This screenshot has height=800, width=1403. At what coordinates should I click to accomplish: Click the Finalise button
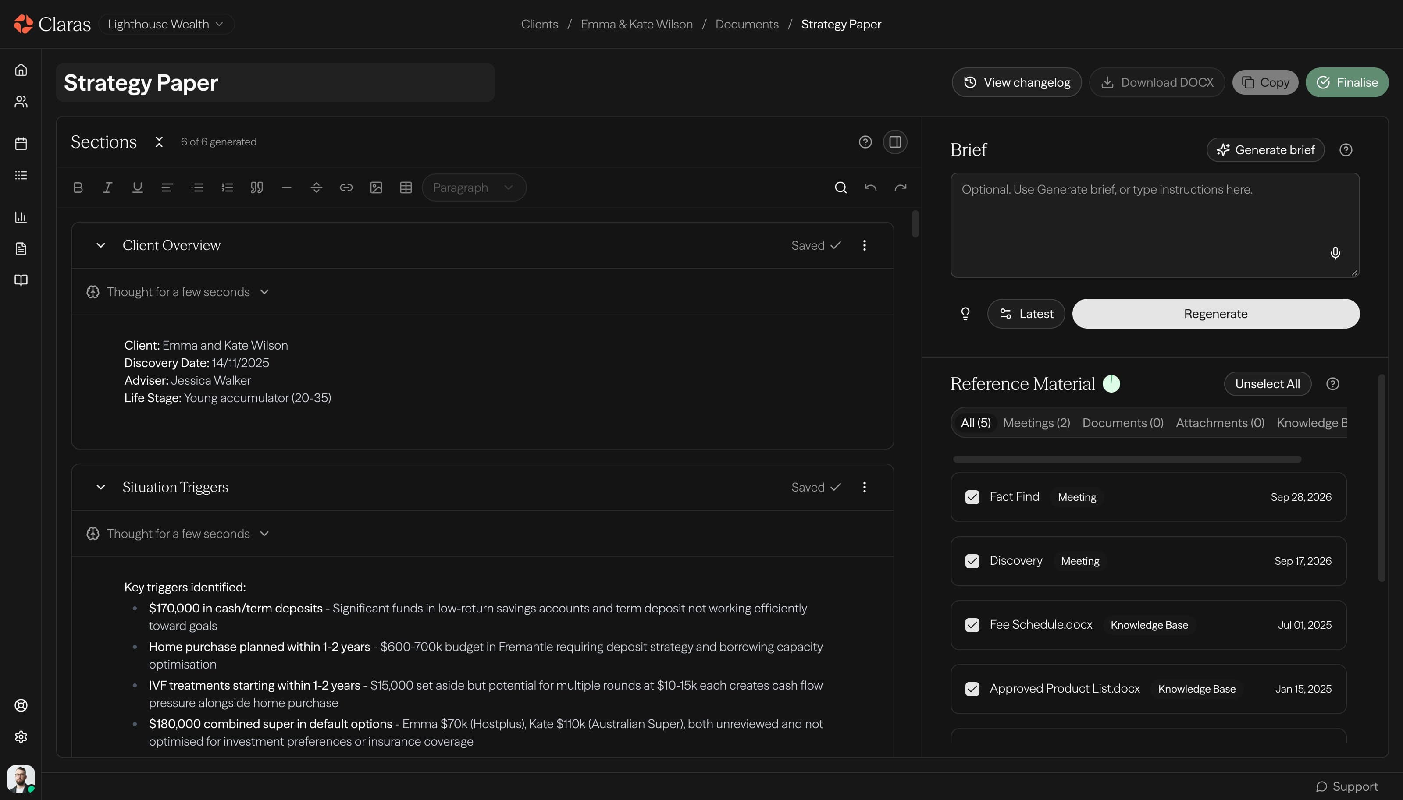click(x=1347, y=82)
